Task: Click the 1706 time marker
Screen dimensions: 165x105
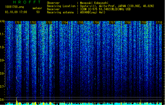Action: click(96, 23)
